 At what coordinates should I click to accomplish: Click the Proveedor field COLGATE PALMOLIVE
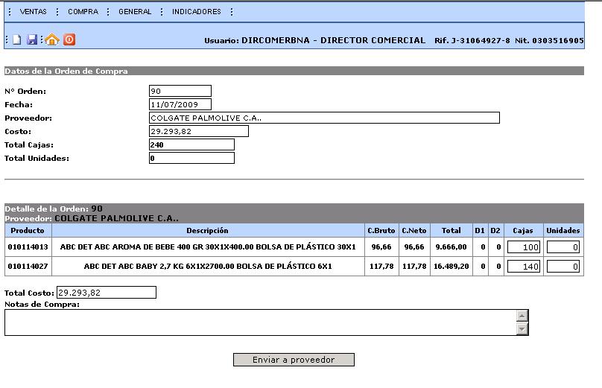[x=324, y=118]
